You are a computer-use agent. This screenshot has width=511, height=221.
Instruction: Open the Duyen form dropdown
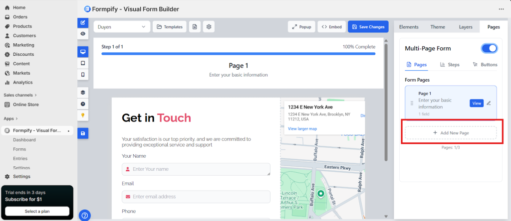[121, 27]
